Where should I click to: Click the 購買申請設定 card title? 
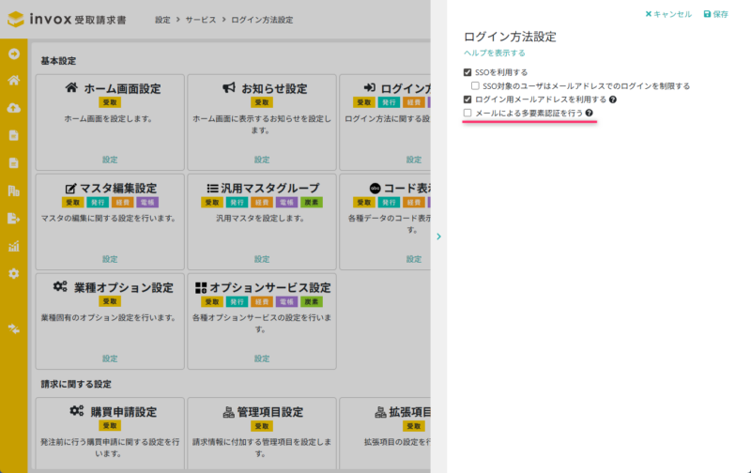click(x=124, y=412)
